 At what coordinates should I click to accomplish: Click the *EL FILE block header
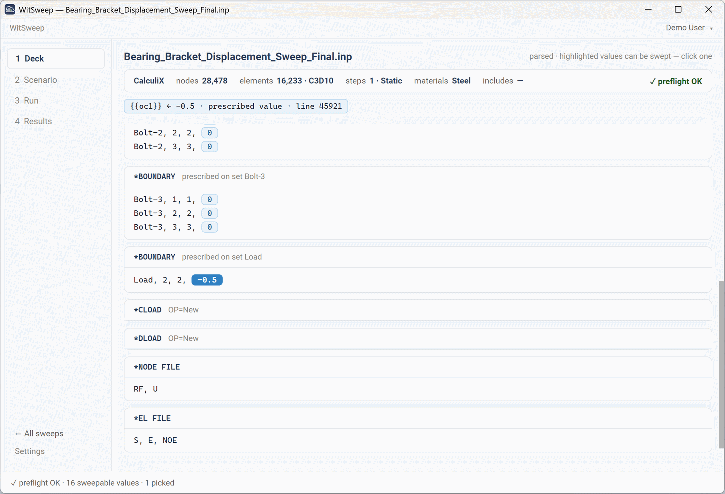point(418,418)
